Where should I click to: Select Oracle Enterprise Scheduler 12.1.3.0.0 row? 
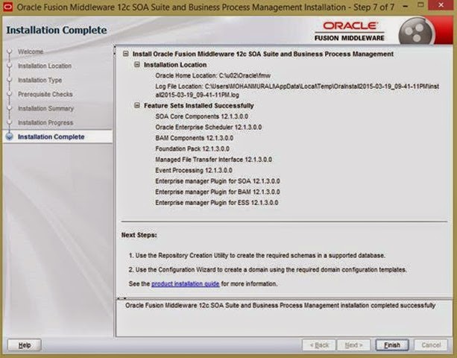(209, 127)
